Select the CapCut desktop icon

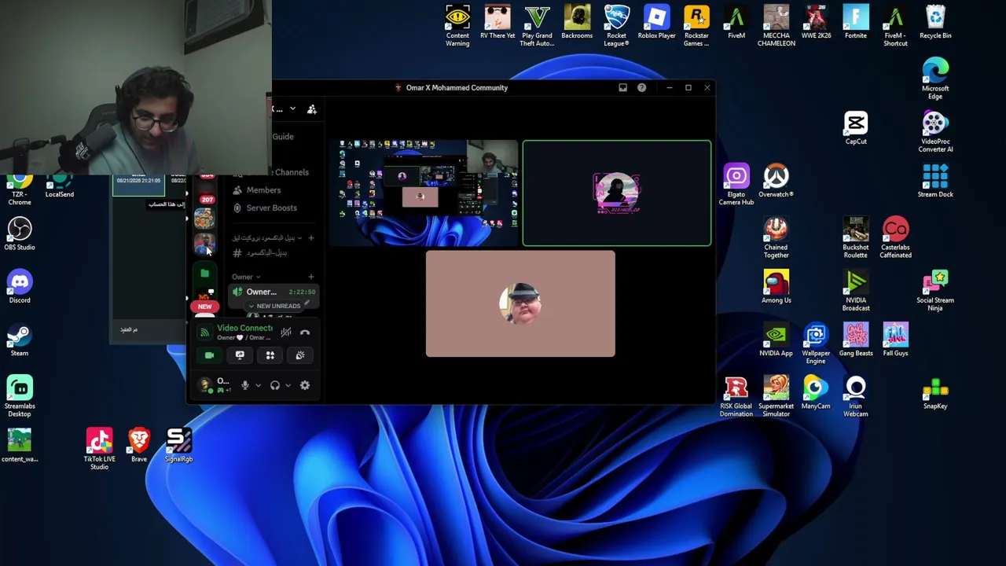tap(856, 128)
